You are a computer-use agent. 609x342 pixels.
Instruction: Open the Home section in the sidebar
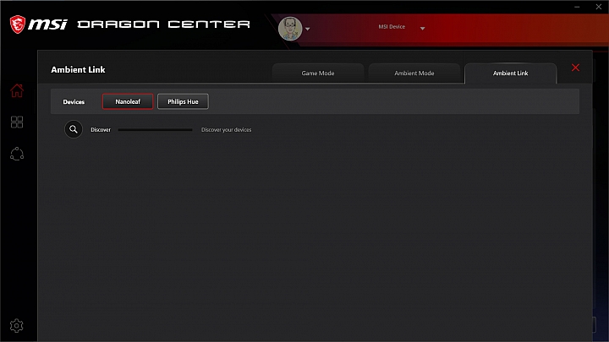pos(17,90)
